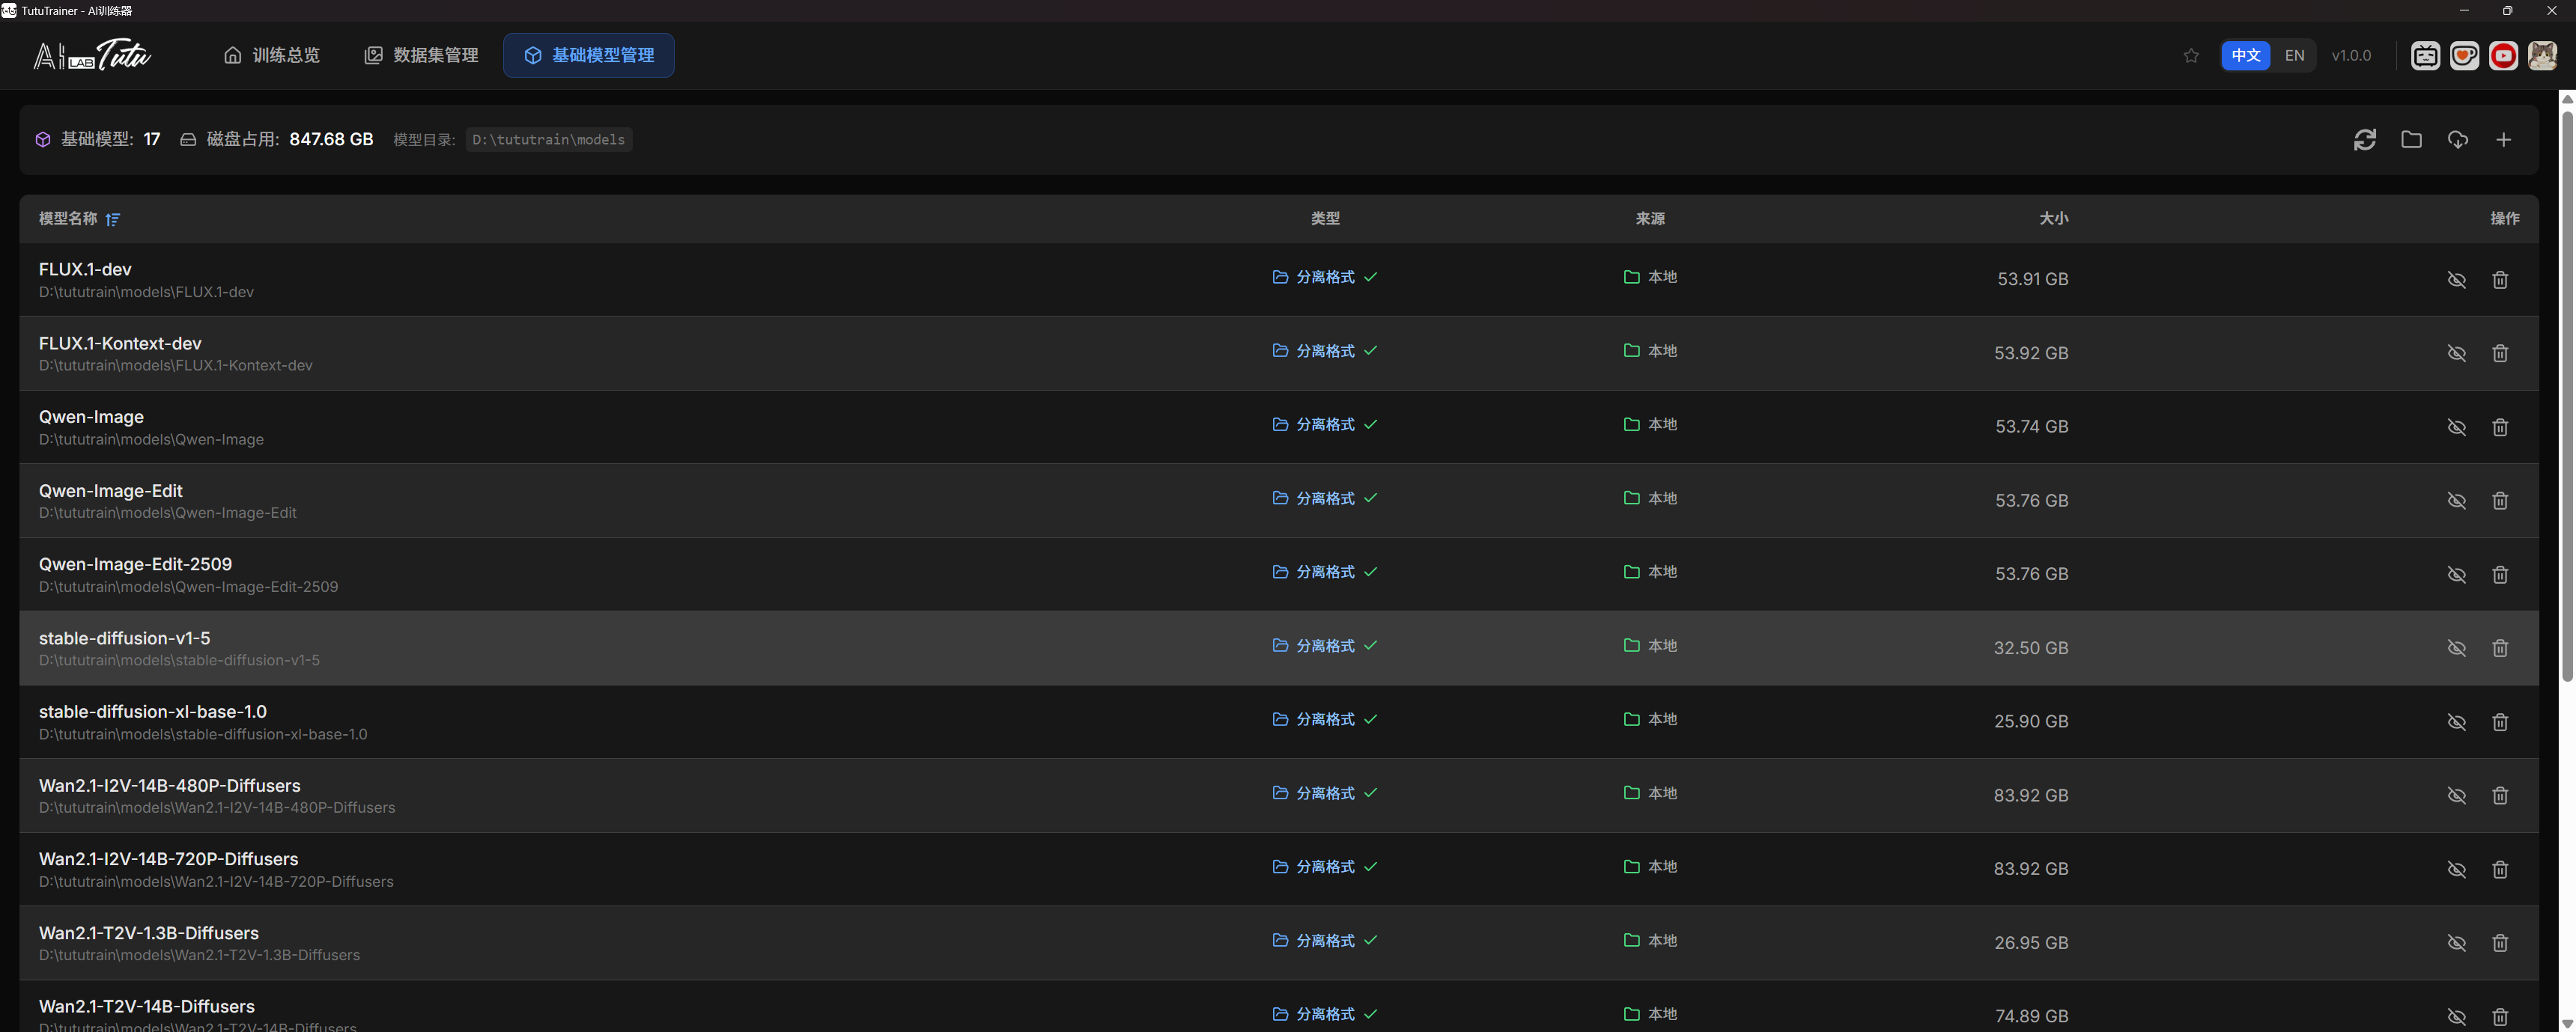Open the models folder icon
Screen dimensions: 2576x1032
2411,140
